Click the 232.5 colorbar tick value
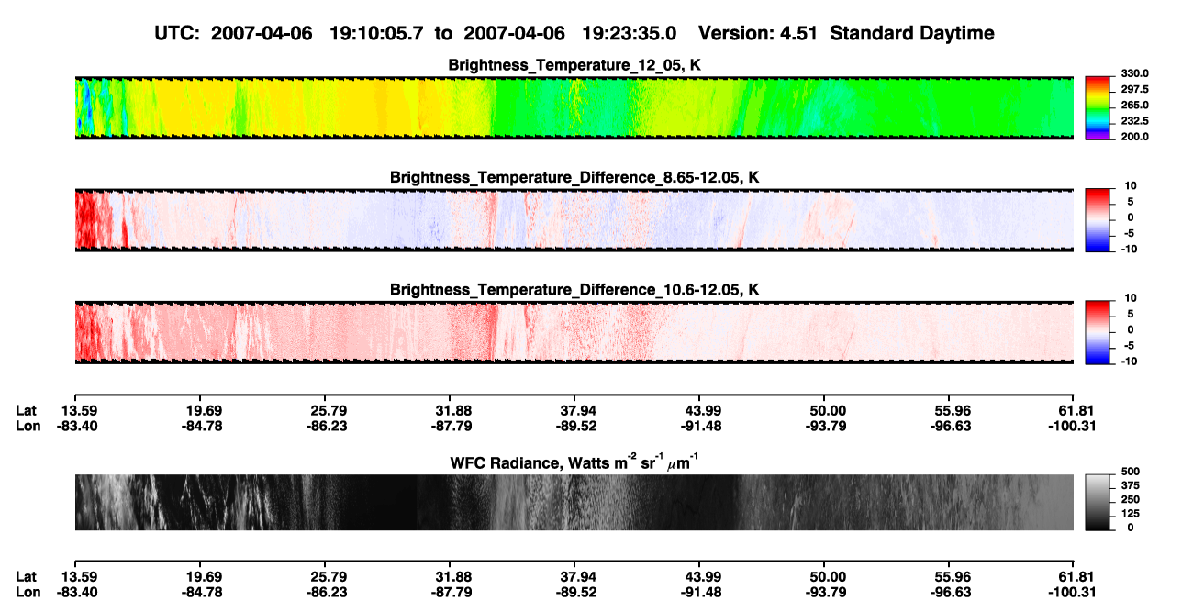 (1136, 120)
